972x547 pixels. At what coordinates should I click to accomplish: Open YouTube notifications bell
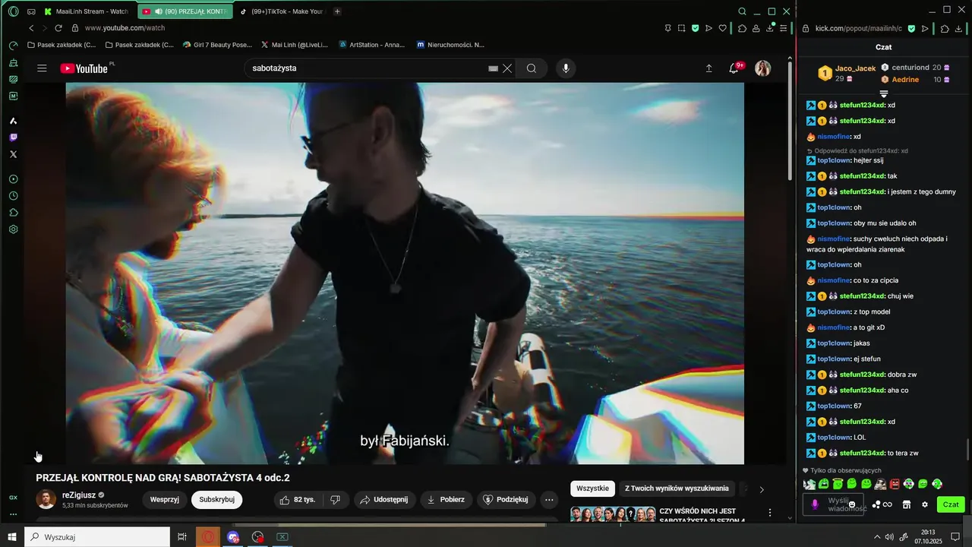point(734,68)
